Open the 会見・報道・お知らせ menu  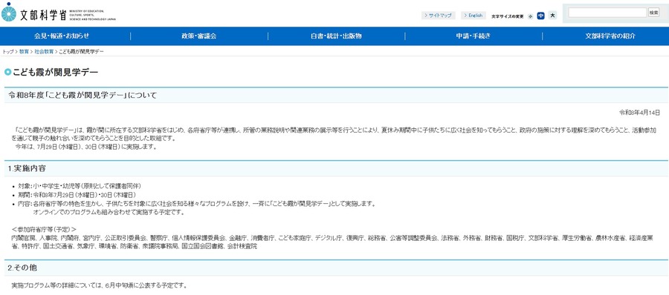coord(62,36)
